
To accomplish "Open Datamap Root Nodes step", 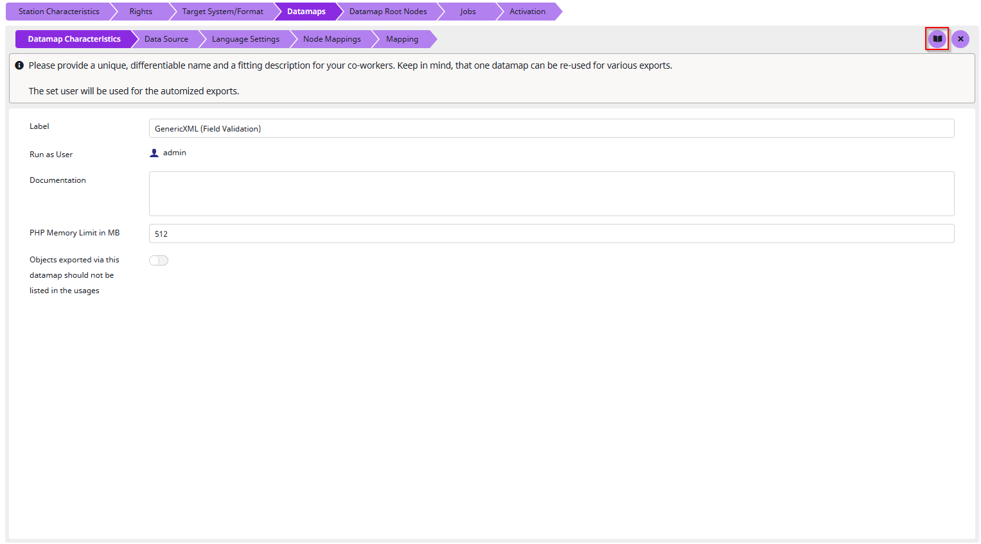I will pos(387,12).
